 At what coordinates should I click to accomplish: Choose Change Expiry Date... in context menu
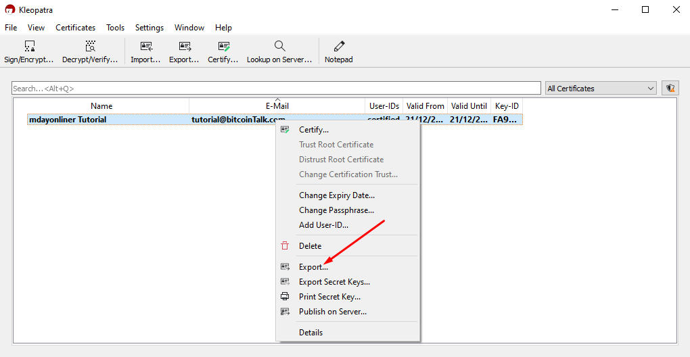click(x=348, y=195)
